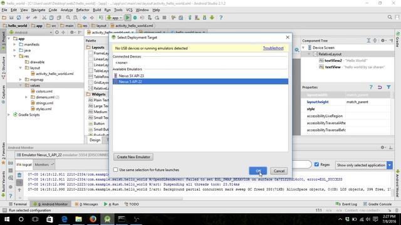Open the Terminal tool window tab
The image size is (401, 225).
pyautogui.click(x=18, y=204)
